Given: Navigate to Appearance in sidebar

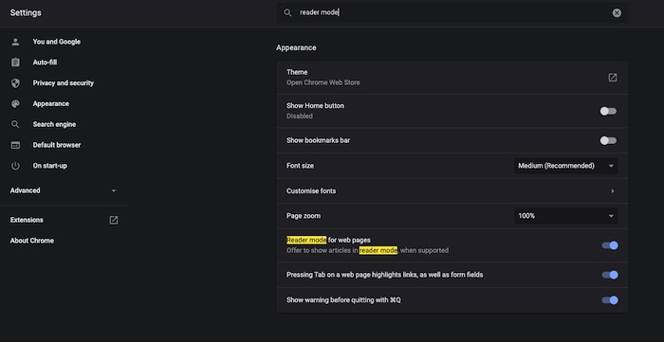Looking at the screenshot, I should coord(51,103).
